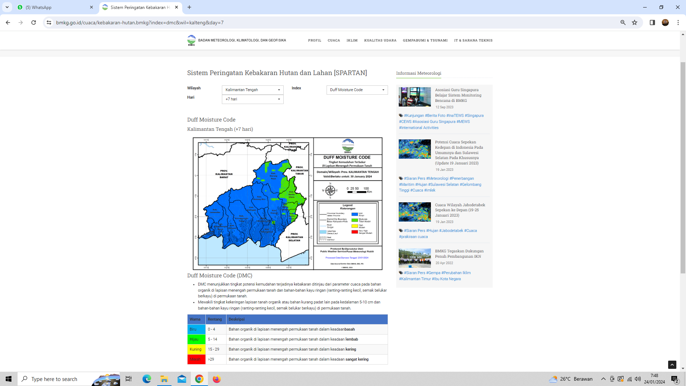Expand the Wilayah Kalimantan Tengah dropdown

coord(253,90)
